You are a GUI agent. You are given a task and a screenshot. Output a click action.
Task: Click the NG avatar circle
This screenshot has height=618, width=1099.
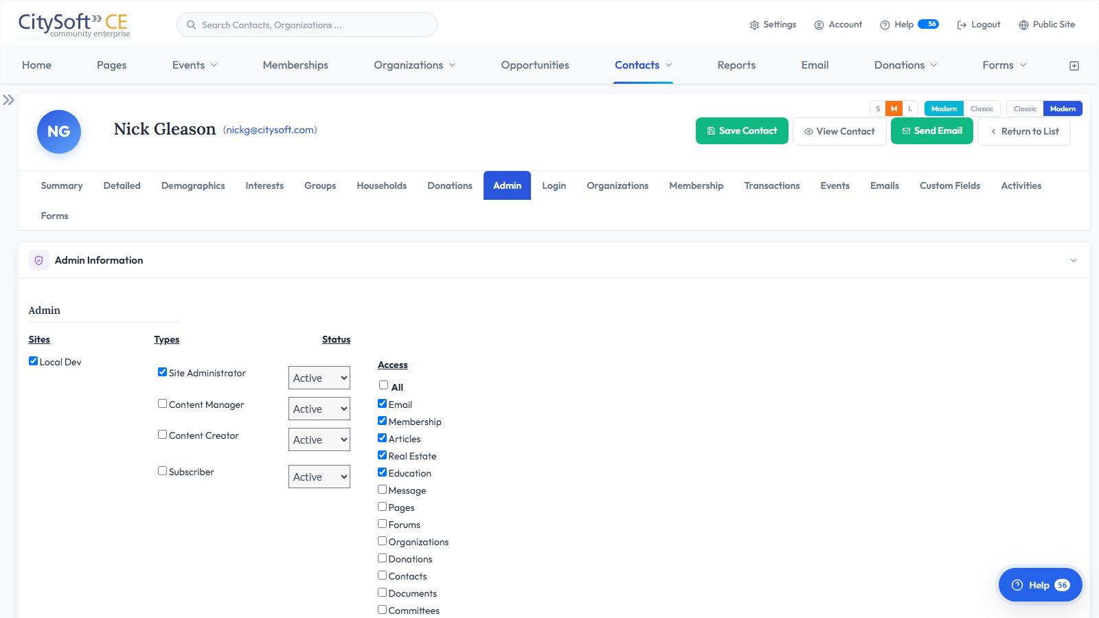[59, 132]
